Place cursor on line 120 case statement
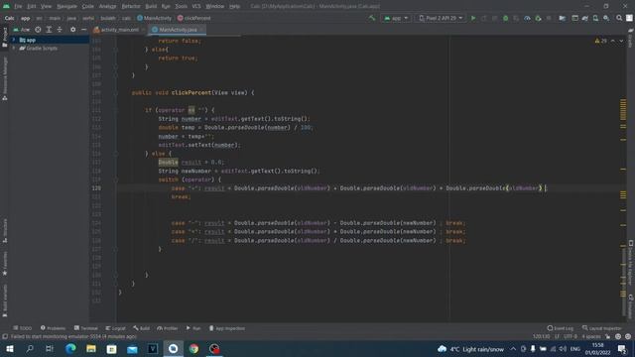This screenshot has width=635, height=357. tap(359, 188)
